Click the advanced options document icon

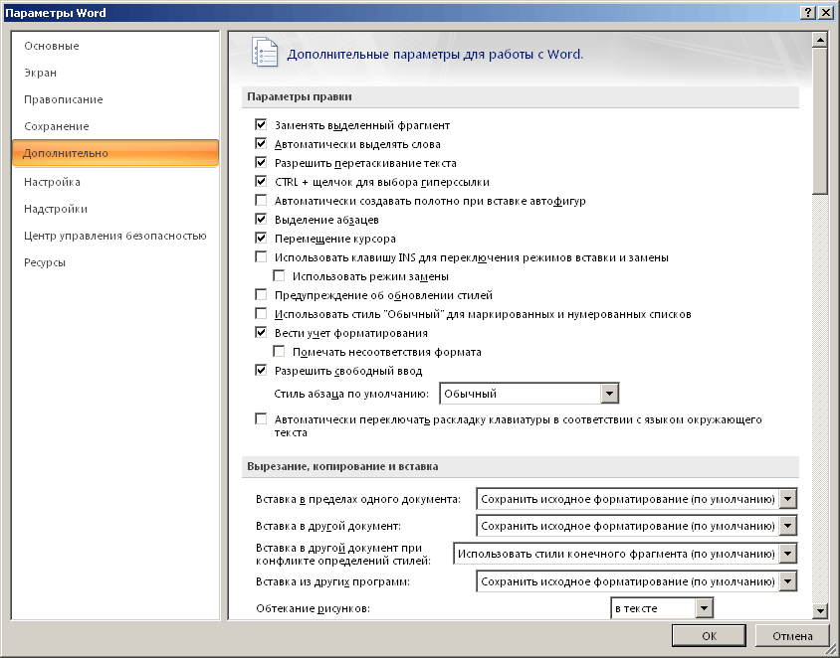pyautogui.click(x=265, y=52)
